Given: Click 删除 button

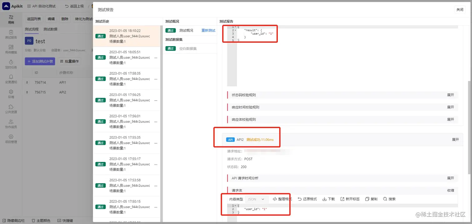Looking at the screenshot, I should click(x=65, y=19).
